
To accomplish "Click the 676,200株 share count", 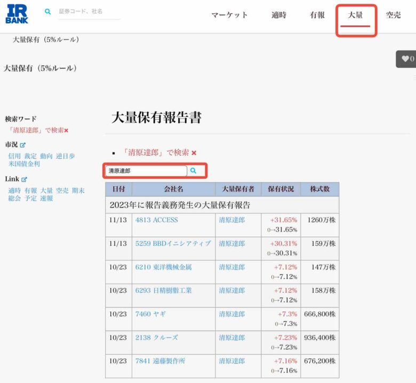I will pyautogui.click(x=319, y=361).
